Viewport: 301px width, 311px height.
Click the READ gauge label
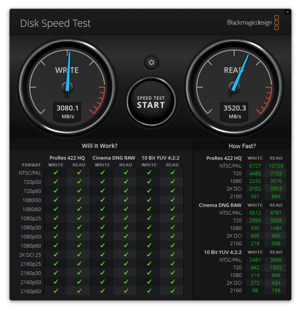point(234,70)
